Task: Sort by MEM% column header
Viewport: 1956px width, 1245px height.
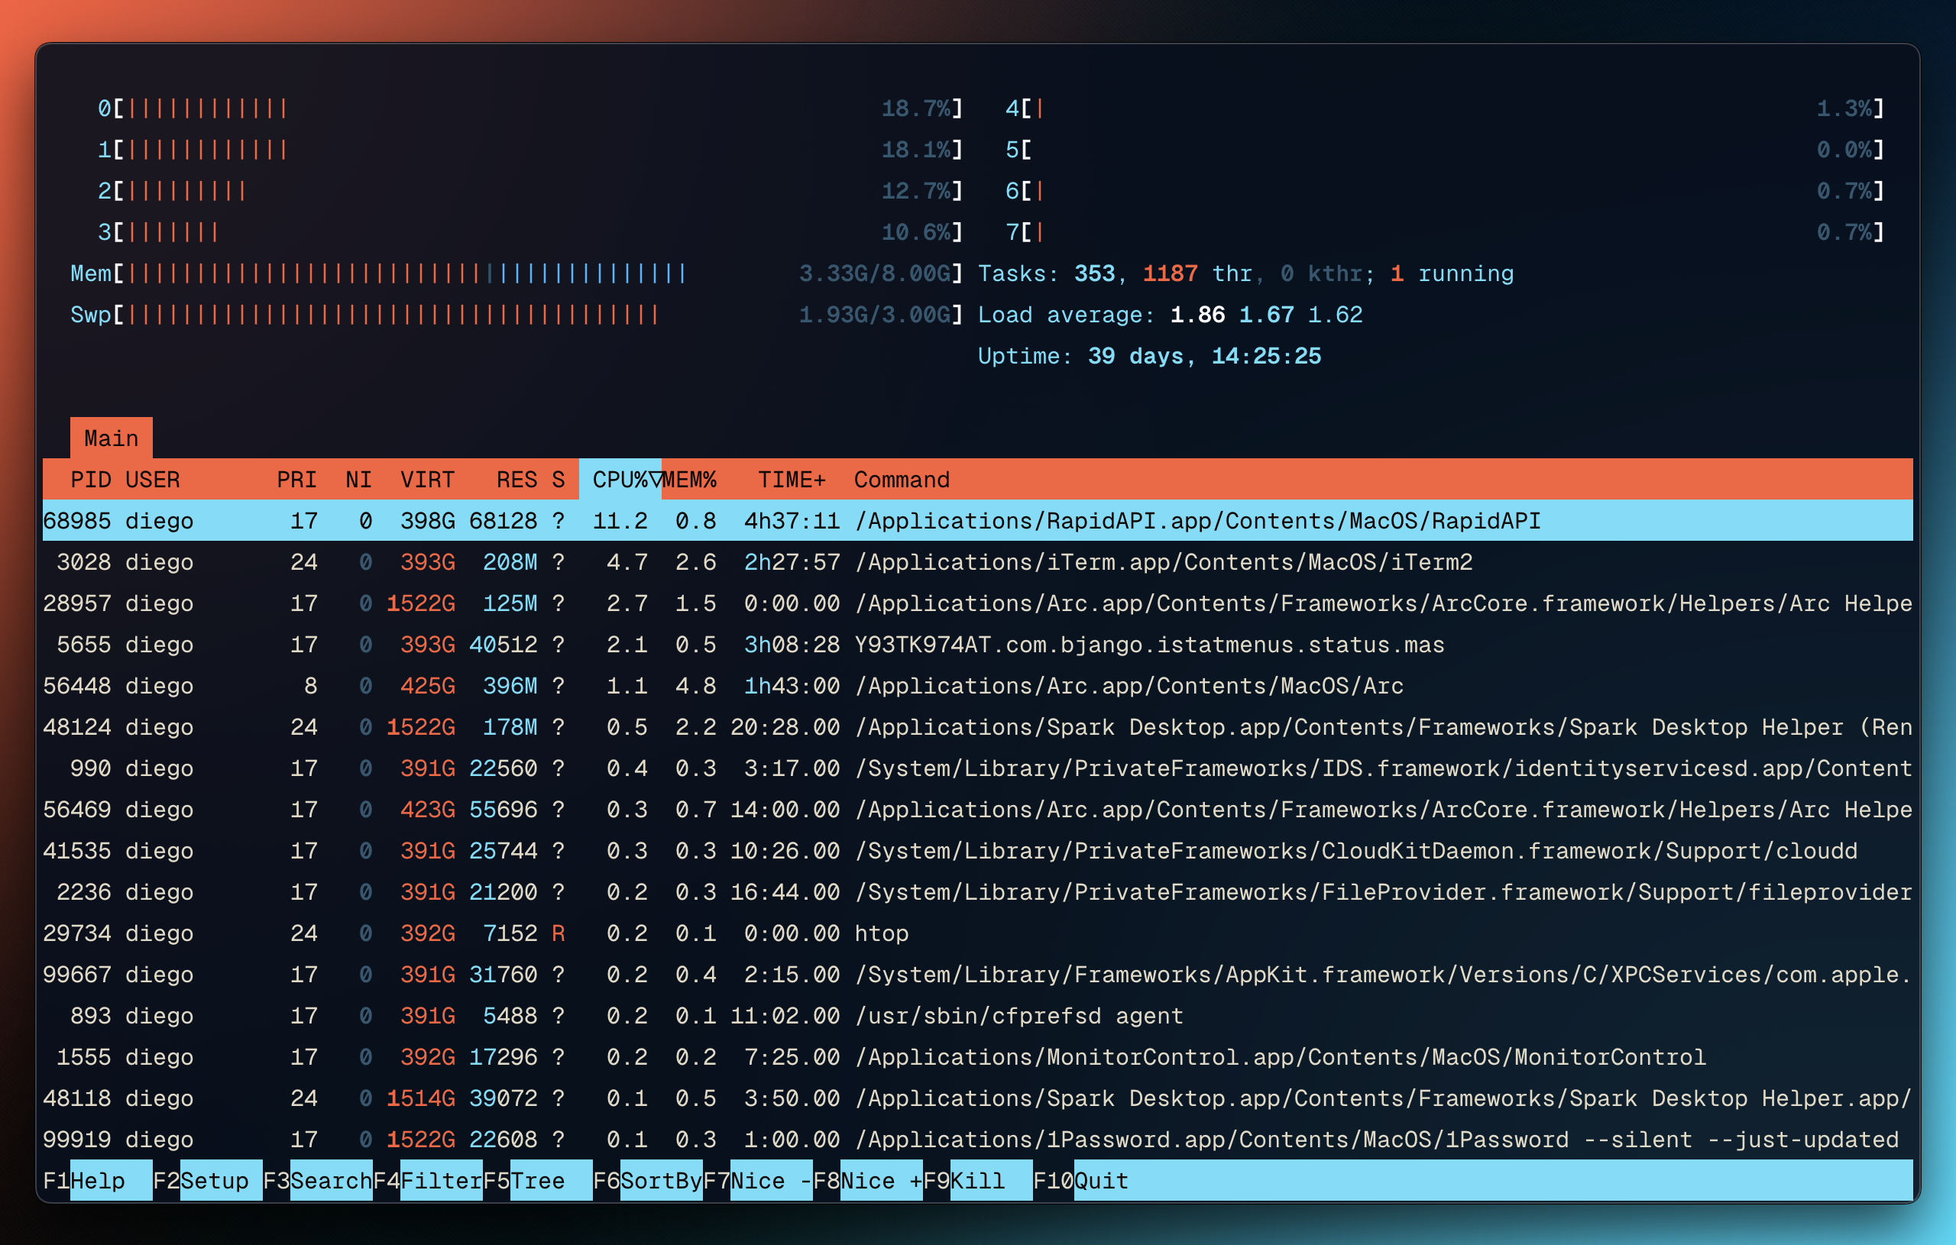Action: coord(690,480)
